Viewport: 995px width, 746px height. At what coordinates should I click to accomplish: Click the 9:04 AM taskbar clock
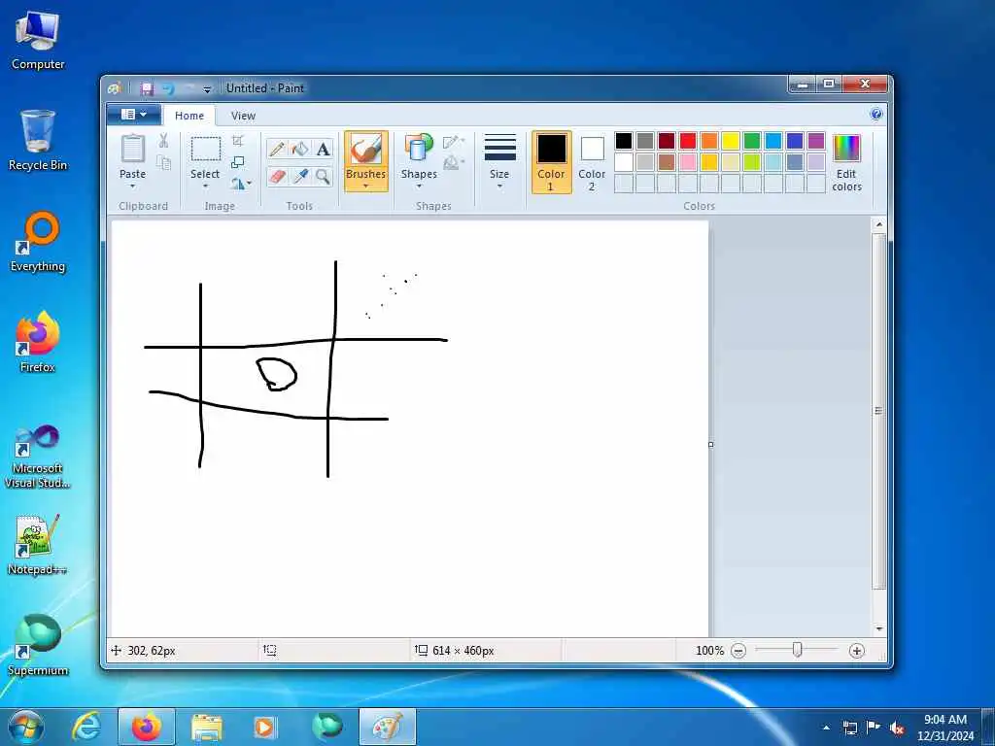pos(944,720)
